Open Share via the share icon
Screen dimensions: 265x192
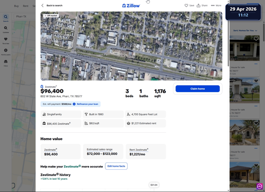coord(199,5)
